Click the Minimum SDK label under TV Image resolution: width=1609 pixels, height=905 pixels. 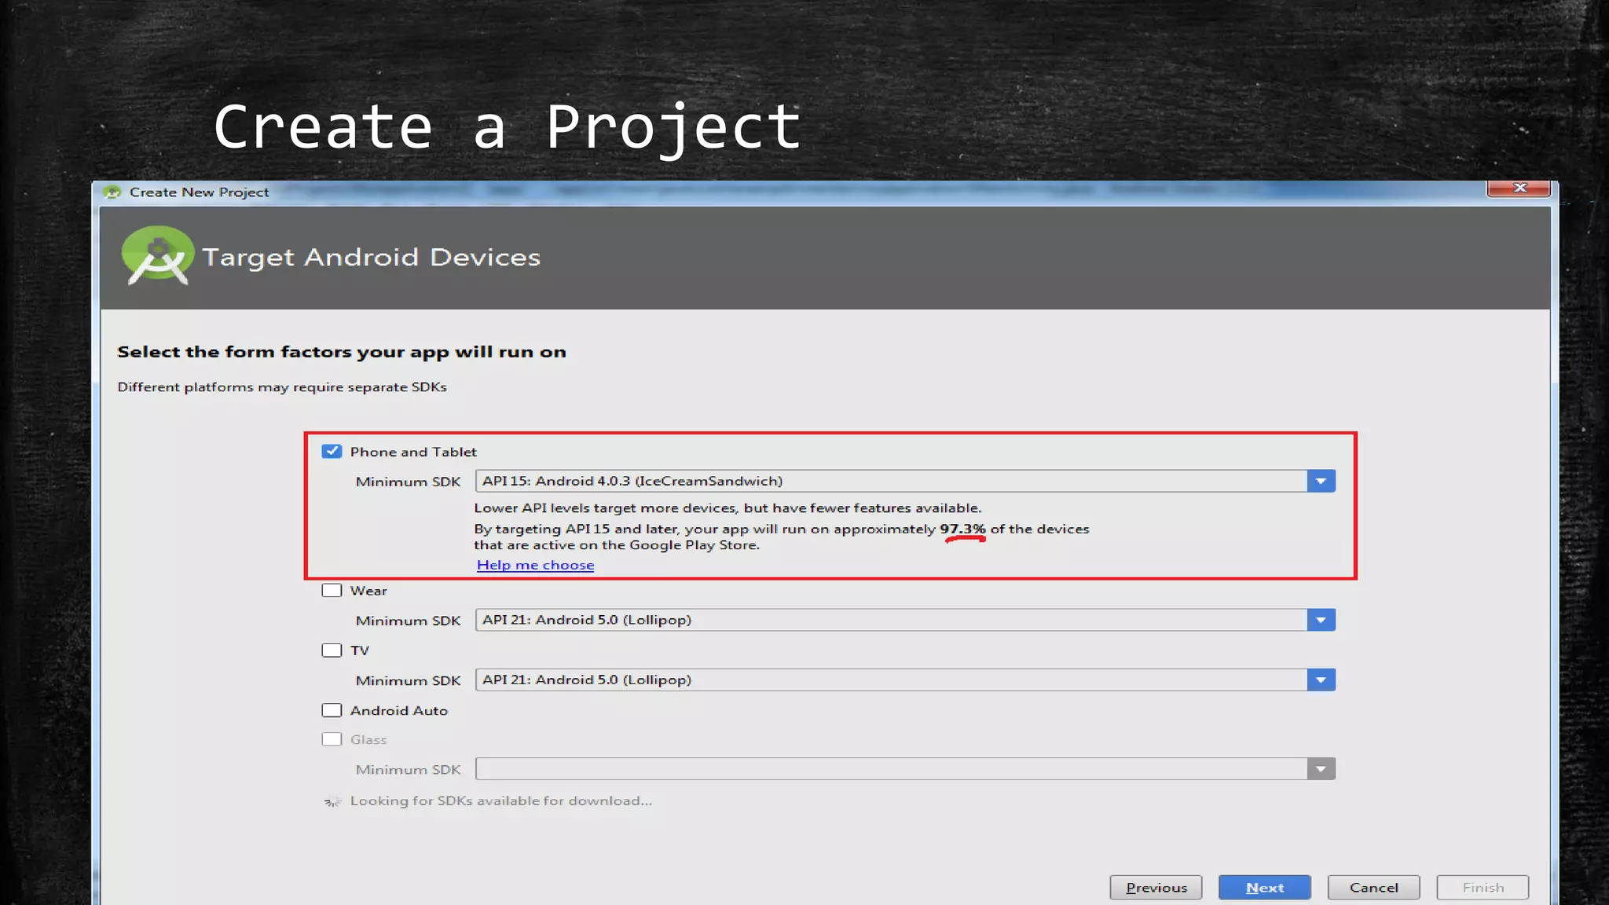pos(408,680)
